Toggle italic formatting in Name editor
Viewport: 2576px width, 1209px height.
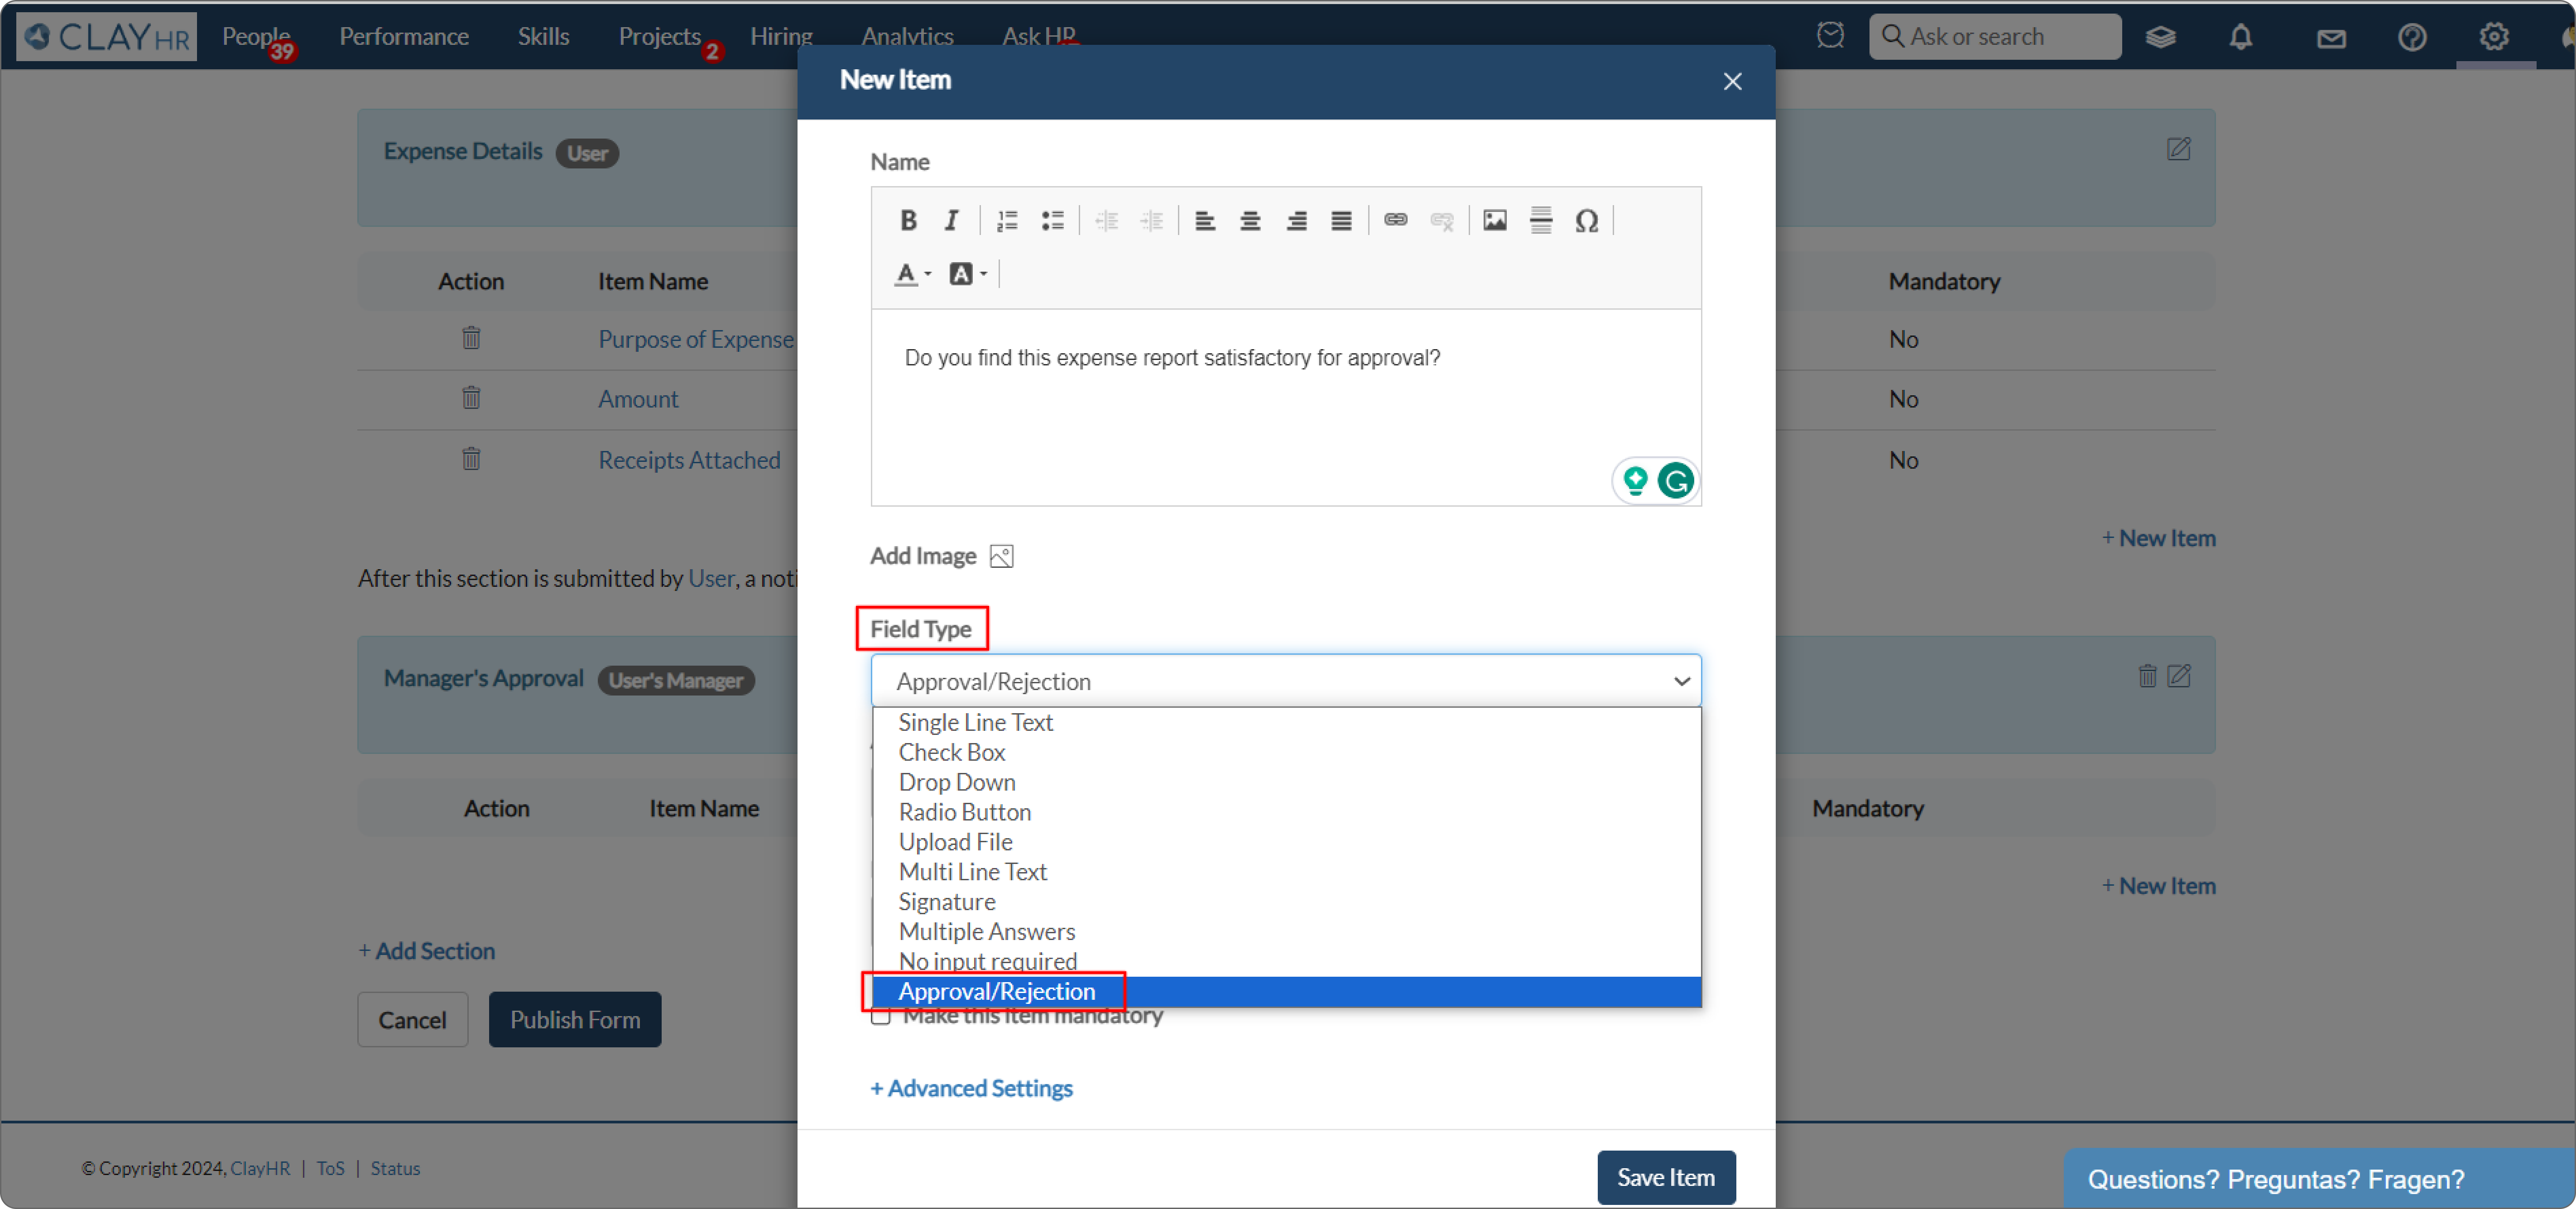(x=951, y=220)
